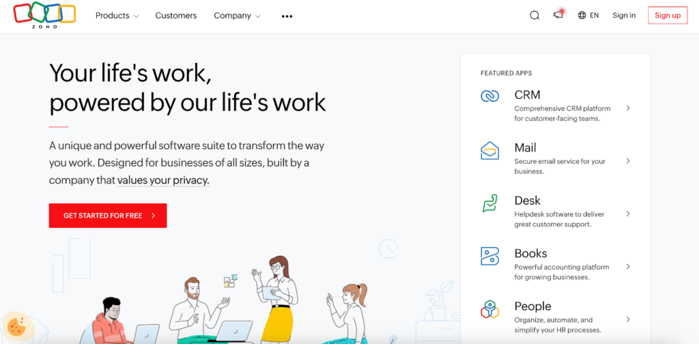The width and height of the screenshot is (699, 344).
Task: Open the 'values your privacy' link
Action: (x=163, y=180)
